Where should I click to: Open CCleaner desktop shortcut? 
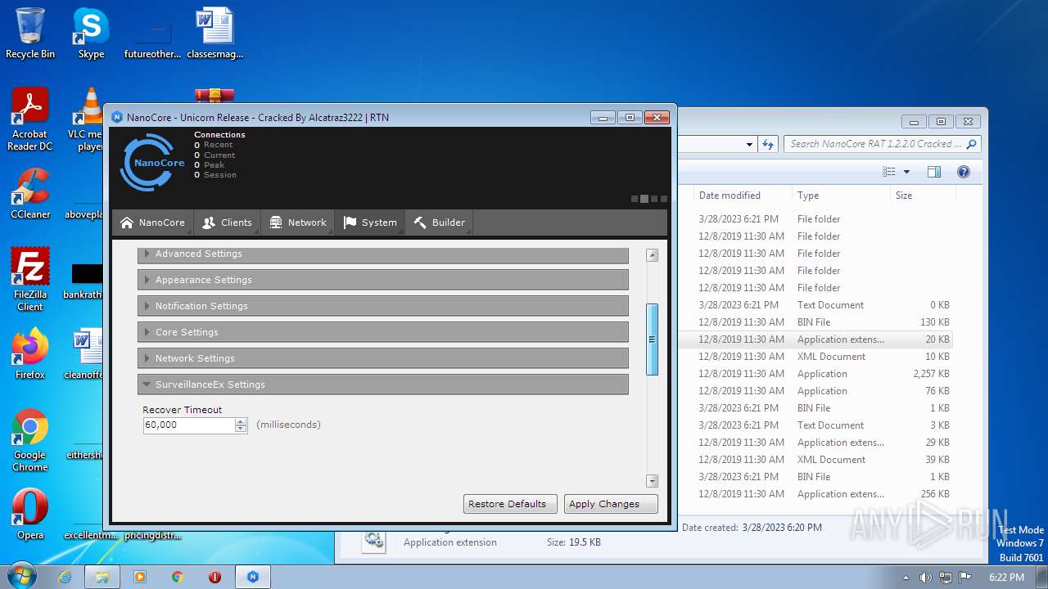click(30, 194)
